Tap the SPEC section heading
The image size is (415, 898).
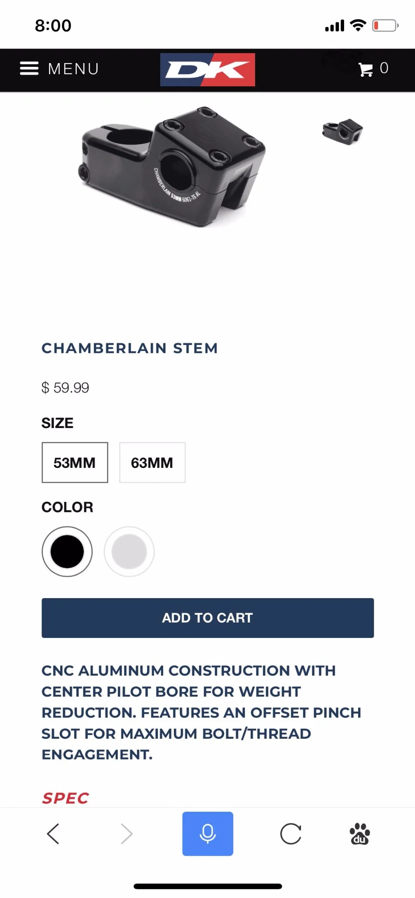[66, 798]
